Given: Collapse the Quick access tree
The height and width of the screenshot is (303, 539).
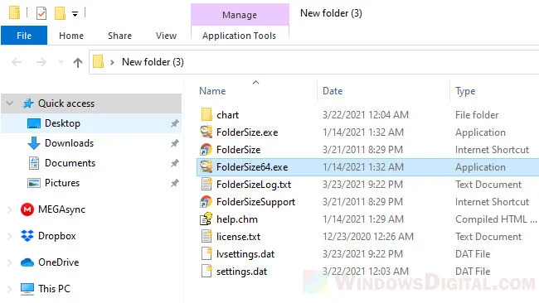Looking at the screenshot, I should (x=10, y=103).
